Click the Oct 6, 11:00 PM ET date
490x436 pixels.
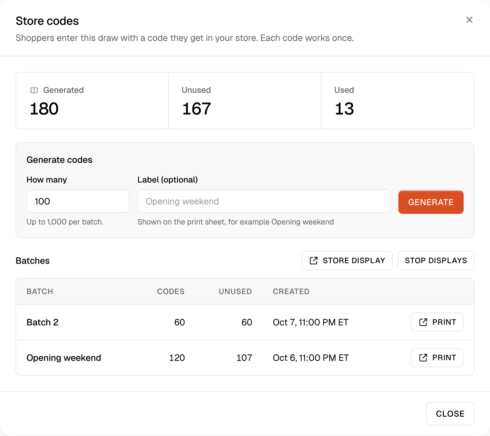coord(311,358)
